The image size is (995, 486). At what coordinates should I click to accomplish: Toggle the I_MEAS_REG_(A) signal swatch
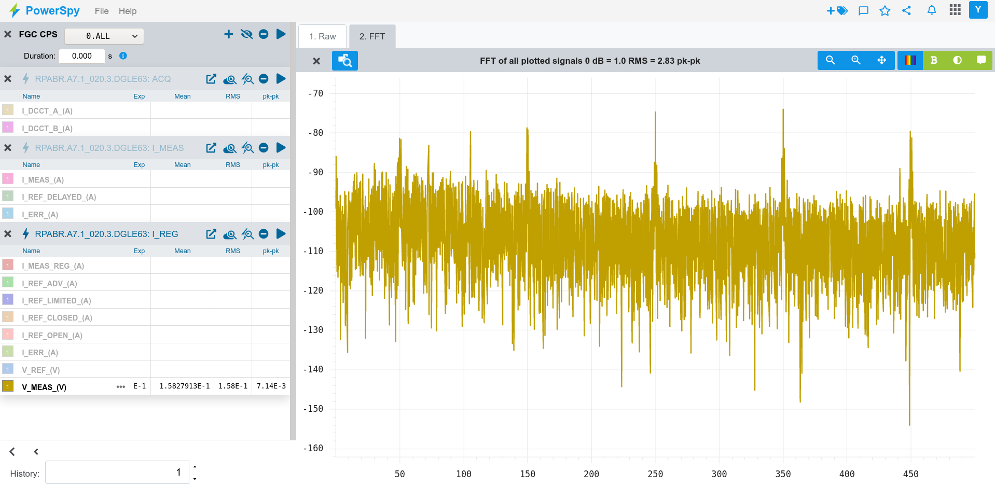coord(8,265)
